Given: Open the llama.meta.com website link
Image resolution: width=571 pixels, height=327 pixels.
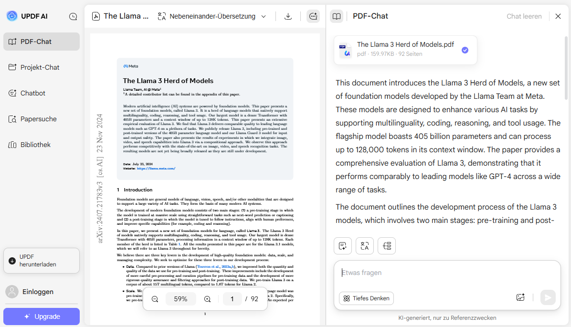Looking at the screenshot, I should coord(156,169).
